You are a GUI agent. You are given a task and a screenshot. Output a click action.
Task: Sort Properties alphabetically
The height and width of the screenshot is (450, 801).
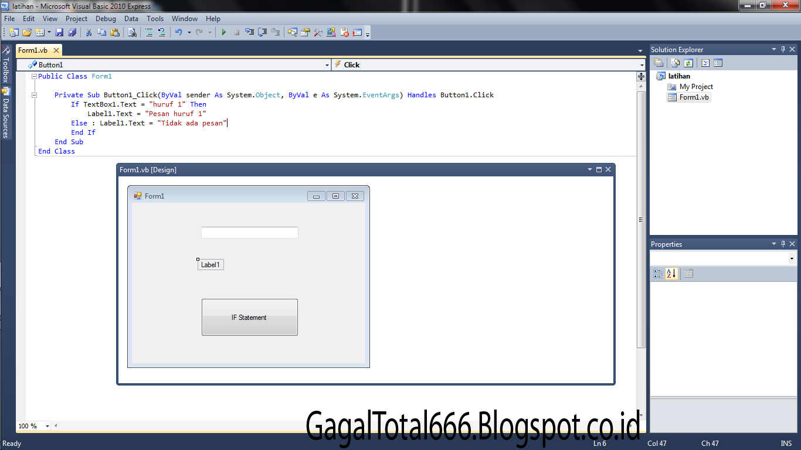[671, 274]
